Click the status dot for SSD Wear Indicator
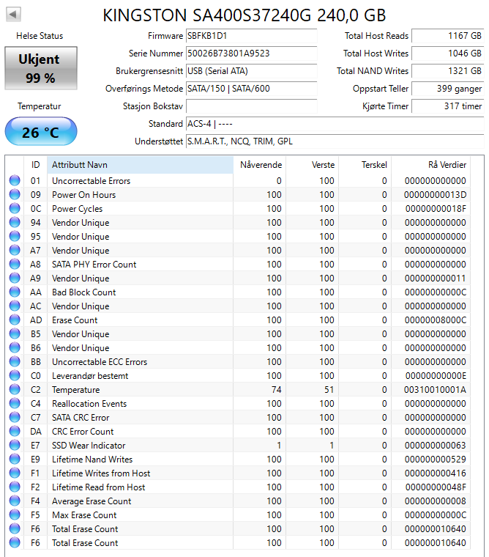This screenshot has height=557, width=489. point(15,445)
